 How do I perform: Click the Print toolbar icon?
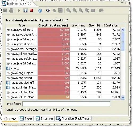11,10
